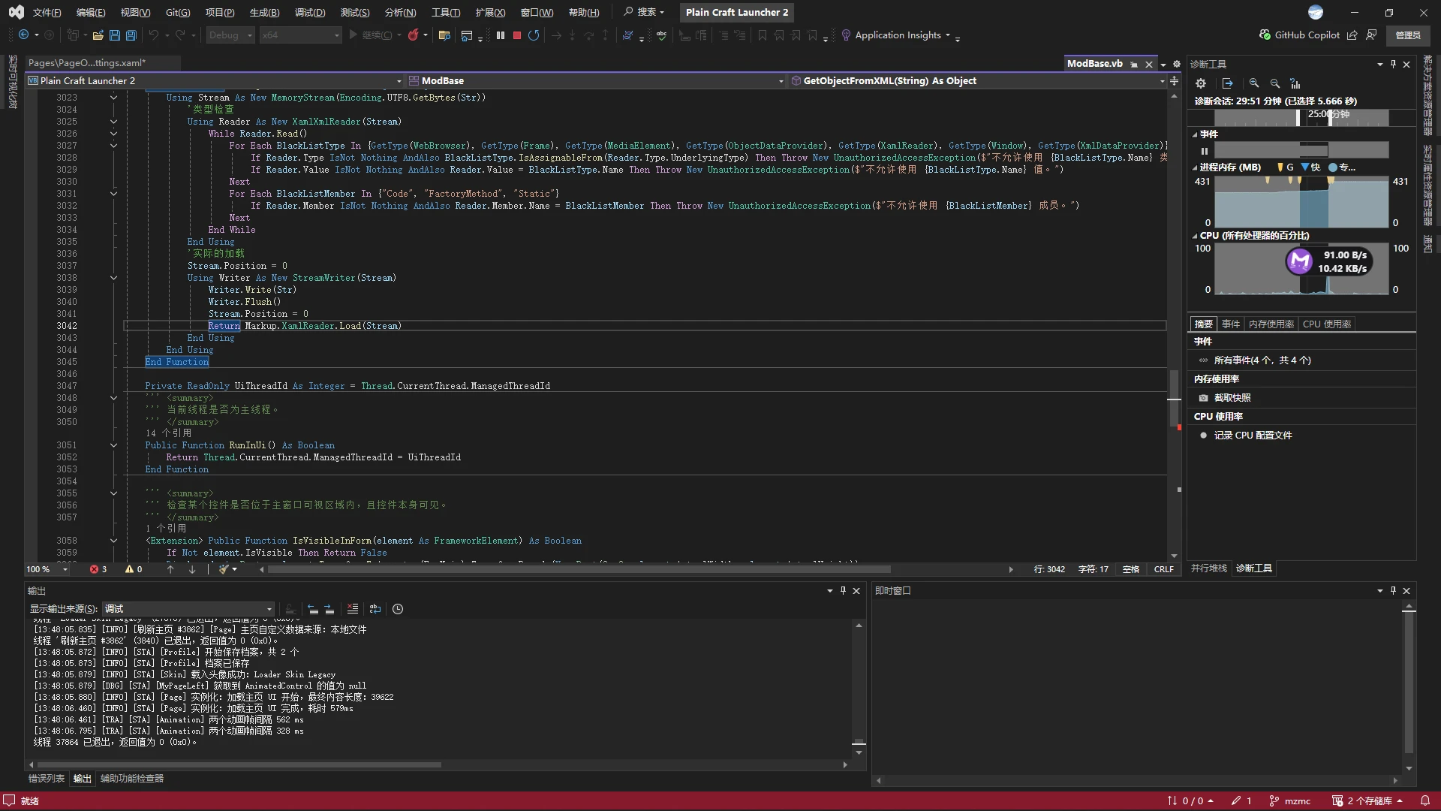
Task: Click the Application Insights lightbulb icon
Action: click(846, 35)
